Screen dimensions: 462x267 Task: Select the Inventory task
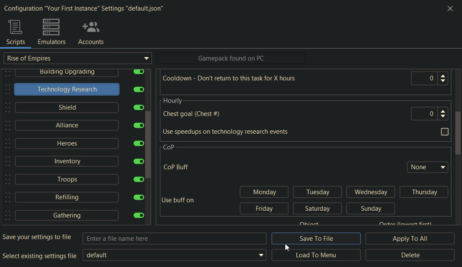click(67, 161)
